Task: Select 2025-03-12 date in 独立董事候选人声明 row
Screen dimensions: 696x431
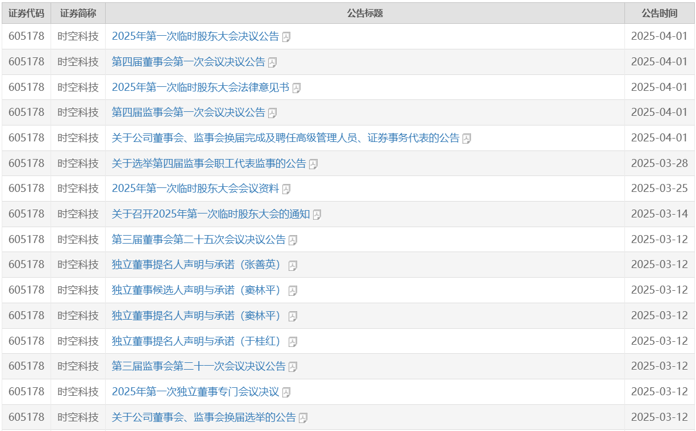Action: coord(659,290)
